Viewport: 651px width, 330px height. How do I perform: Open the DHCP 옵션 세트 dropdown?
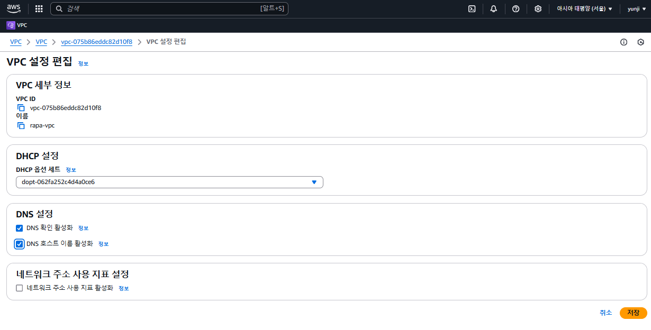pos(169,182)
